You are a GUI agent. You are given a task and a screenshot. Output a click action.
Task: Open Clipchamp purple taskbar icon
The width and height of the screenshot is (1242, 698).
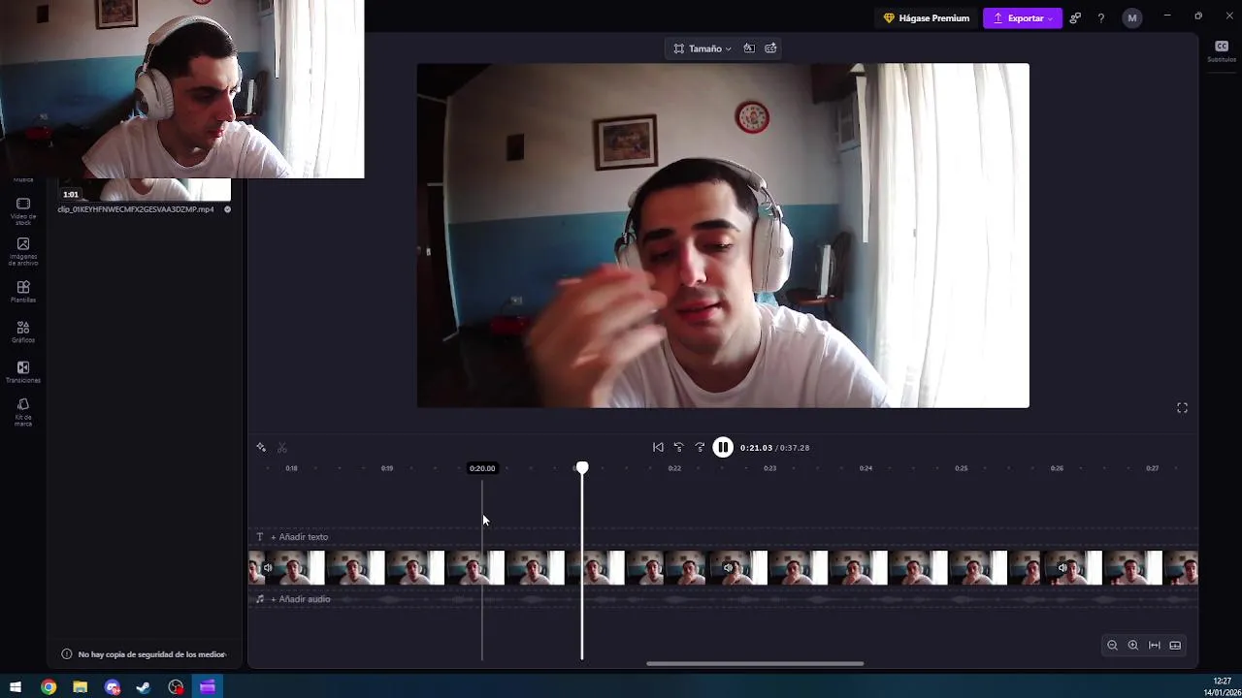click(x=208, y=687)
